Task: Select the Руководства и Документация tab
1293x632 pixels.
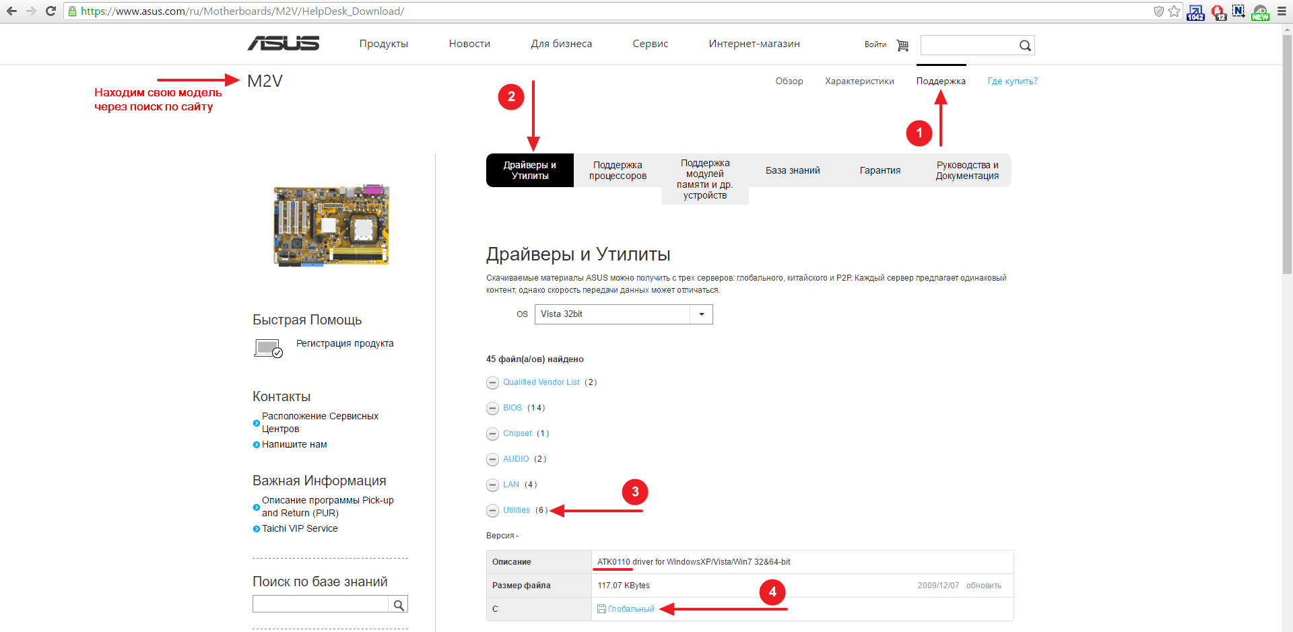Action: pos(968,170)
